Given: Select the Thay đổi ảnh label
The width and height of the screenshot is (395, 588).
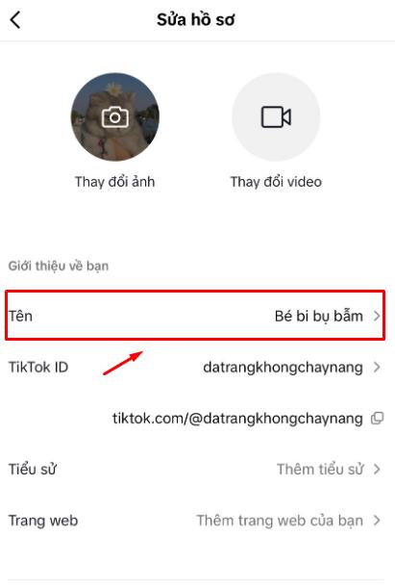Looking at the screenshot, I should click(115, 182).
